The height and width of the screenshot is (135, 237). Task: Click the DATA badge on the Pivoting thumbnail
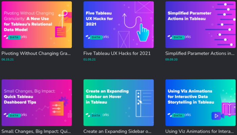[x=14, y=37]
